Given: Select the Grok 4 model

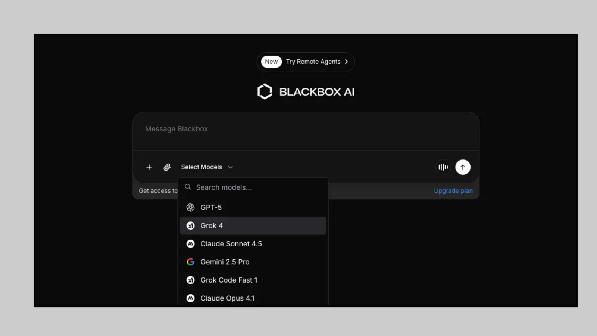Looking at the screenshot, I should pyautogui.click(x=212, y=225).
